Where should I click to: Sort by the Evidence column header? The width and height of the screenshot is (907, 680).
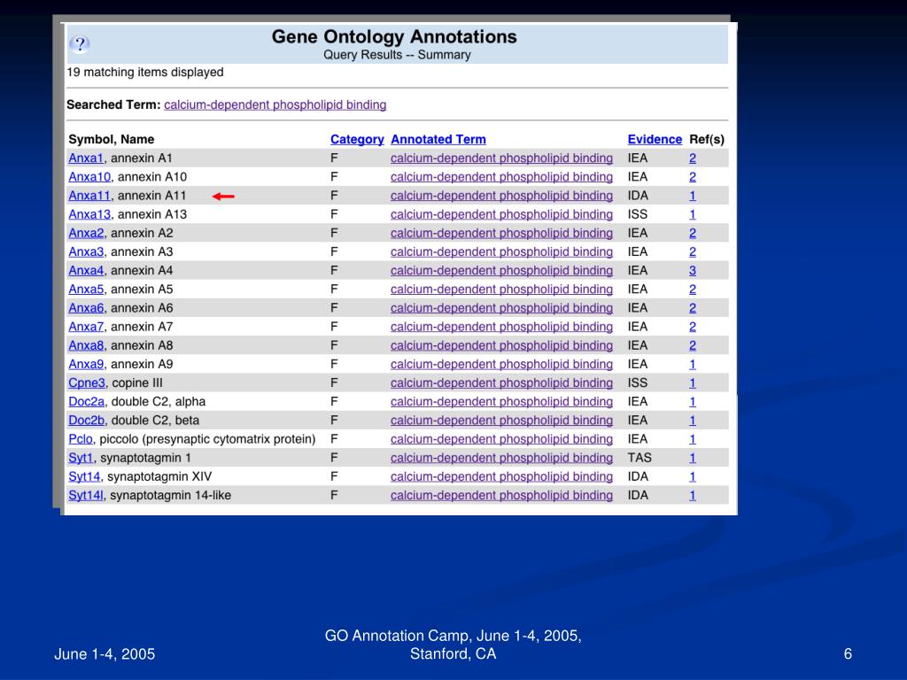point(655,139)
